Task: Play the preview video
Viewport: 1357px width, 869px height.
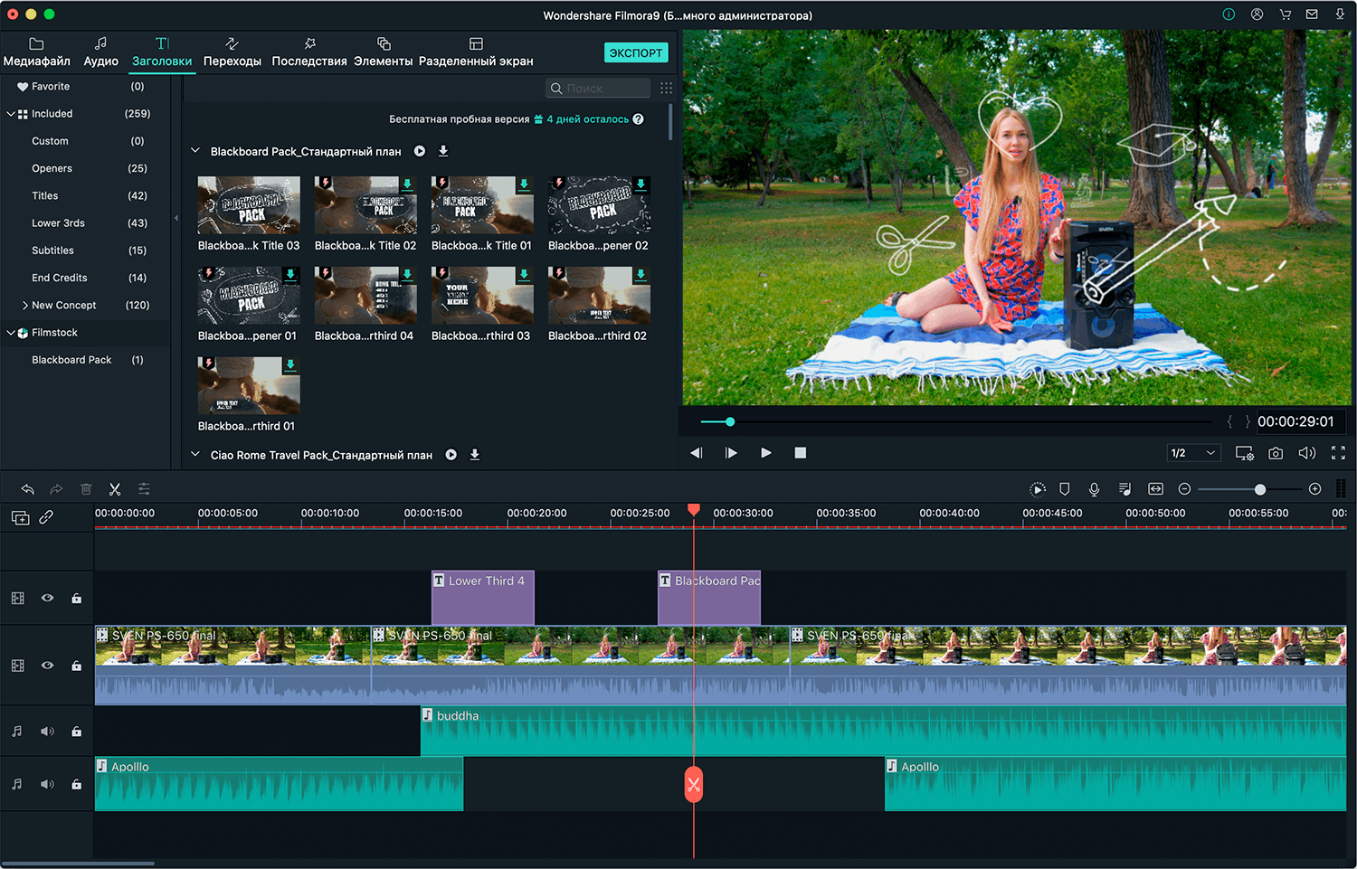Action: pos(766,453)
